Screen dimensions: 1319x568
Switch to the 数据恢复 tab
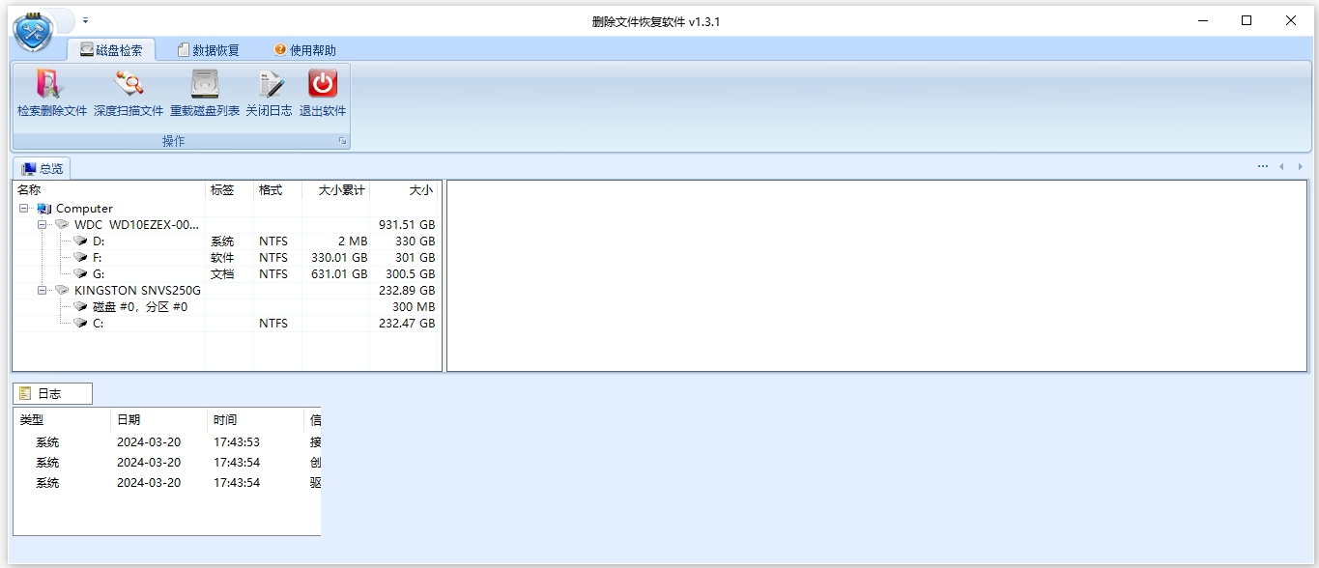coord(208,50)
